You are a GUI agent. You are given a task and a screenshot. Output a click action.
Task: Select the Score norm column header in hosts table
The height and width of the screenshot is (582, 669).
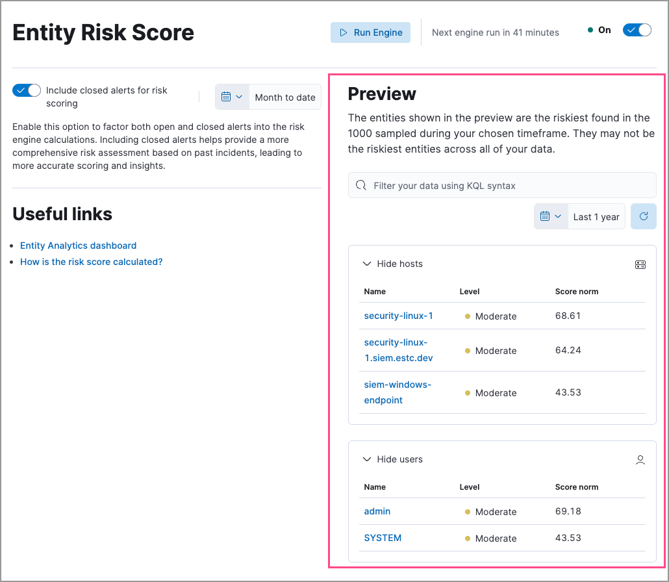pos(577,292)
